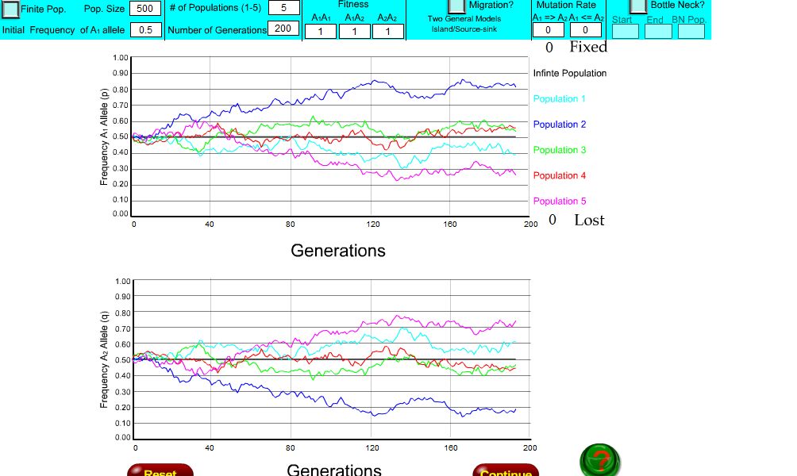Click the Pop. Size field showing 500
This screenshot has width=797, height=476.
tap(145, 9)
